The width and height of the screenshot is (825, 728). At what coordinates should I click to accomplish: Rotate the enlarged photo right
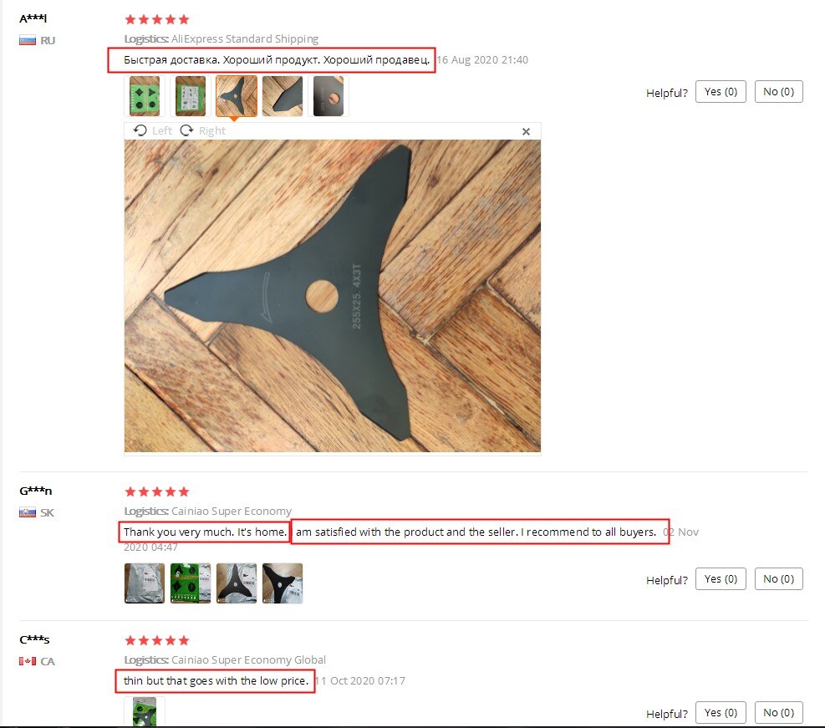[x=202, y=130]
